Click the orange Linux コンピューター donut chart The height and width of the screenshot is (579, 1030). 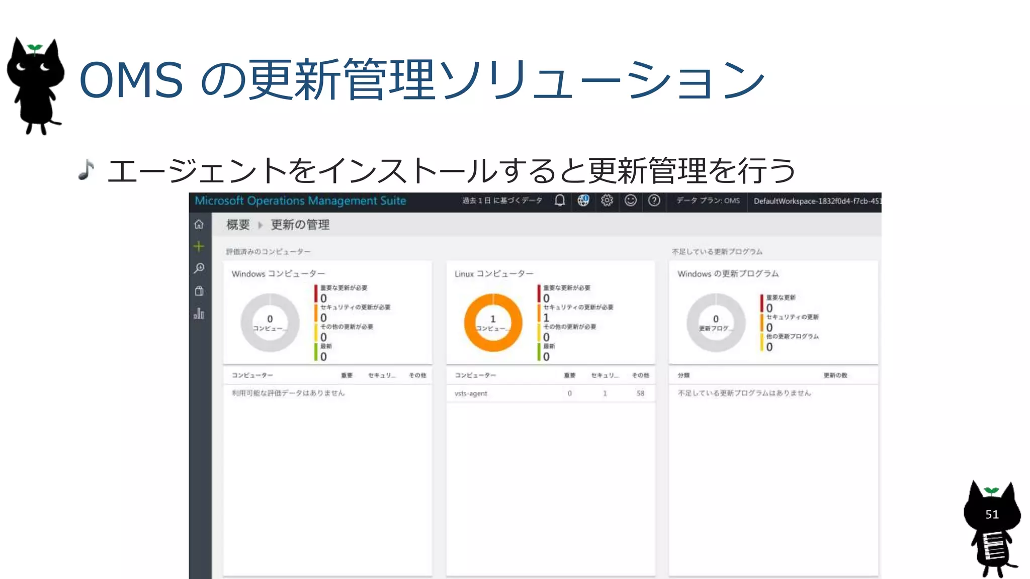(493, 323)
